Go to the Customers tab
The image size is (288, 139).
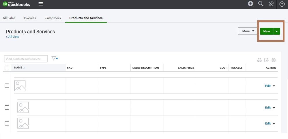tap(53, 18)
